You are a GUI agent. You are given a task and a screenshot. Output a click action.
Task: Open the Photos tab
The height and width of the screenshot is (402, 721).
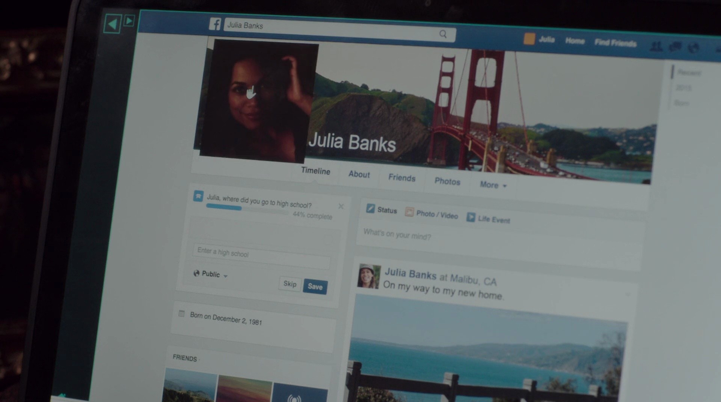pyautogui.click(x=447, y=181)
